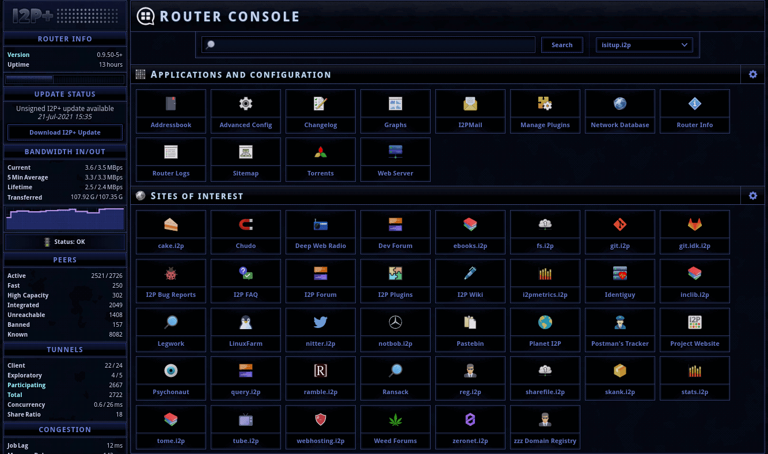Open the Web Server icon

[396, 152]
